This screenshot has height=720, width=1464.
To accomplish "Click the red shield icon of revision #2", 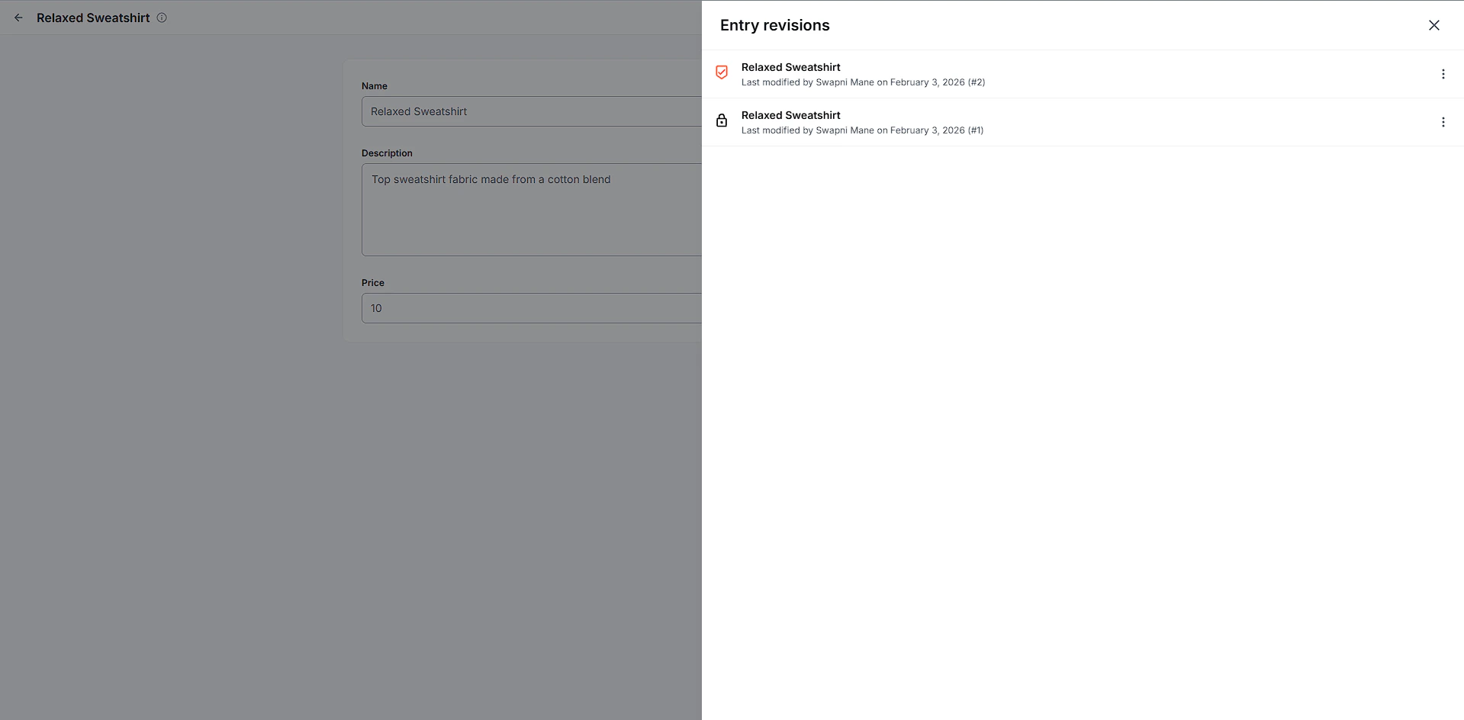I will click(x=722, y=72).
